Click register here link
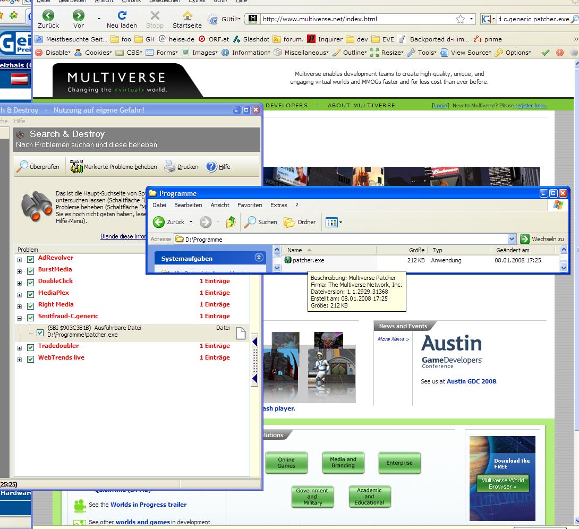Screen dimensions: 579x529 [531, 106]
